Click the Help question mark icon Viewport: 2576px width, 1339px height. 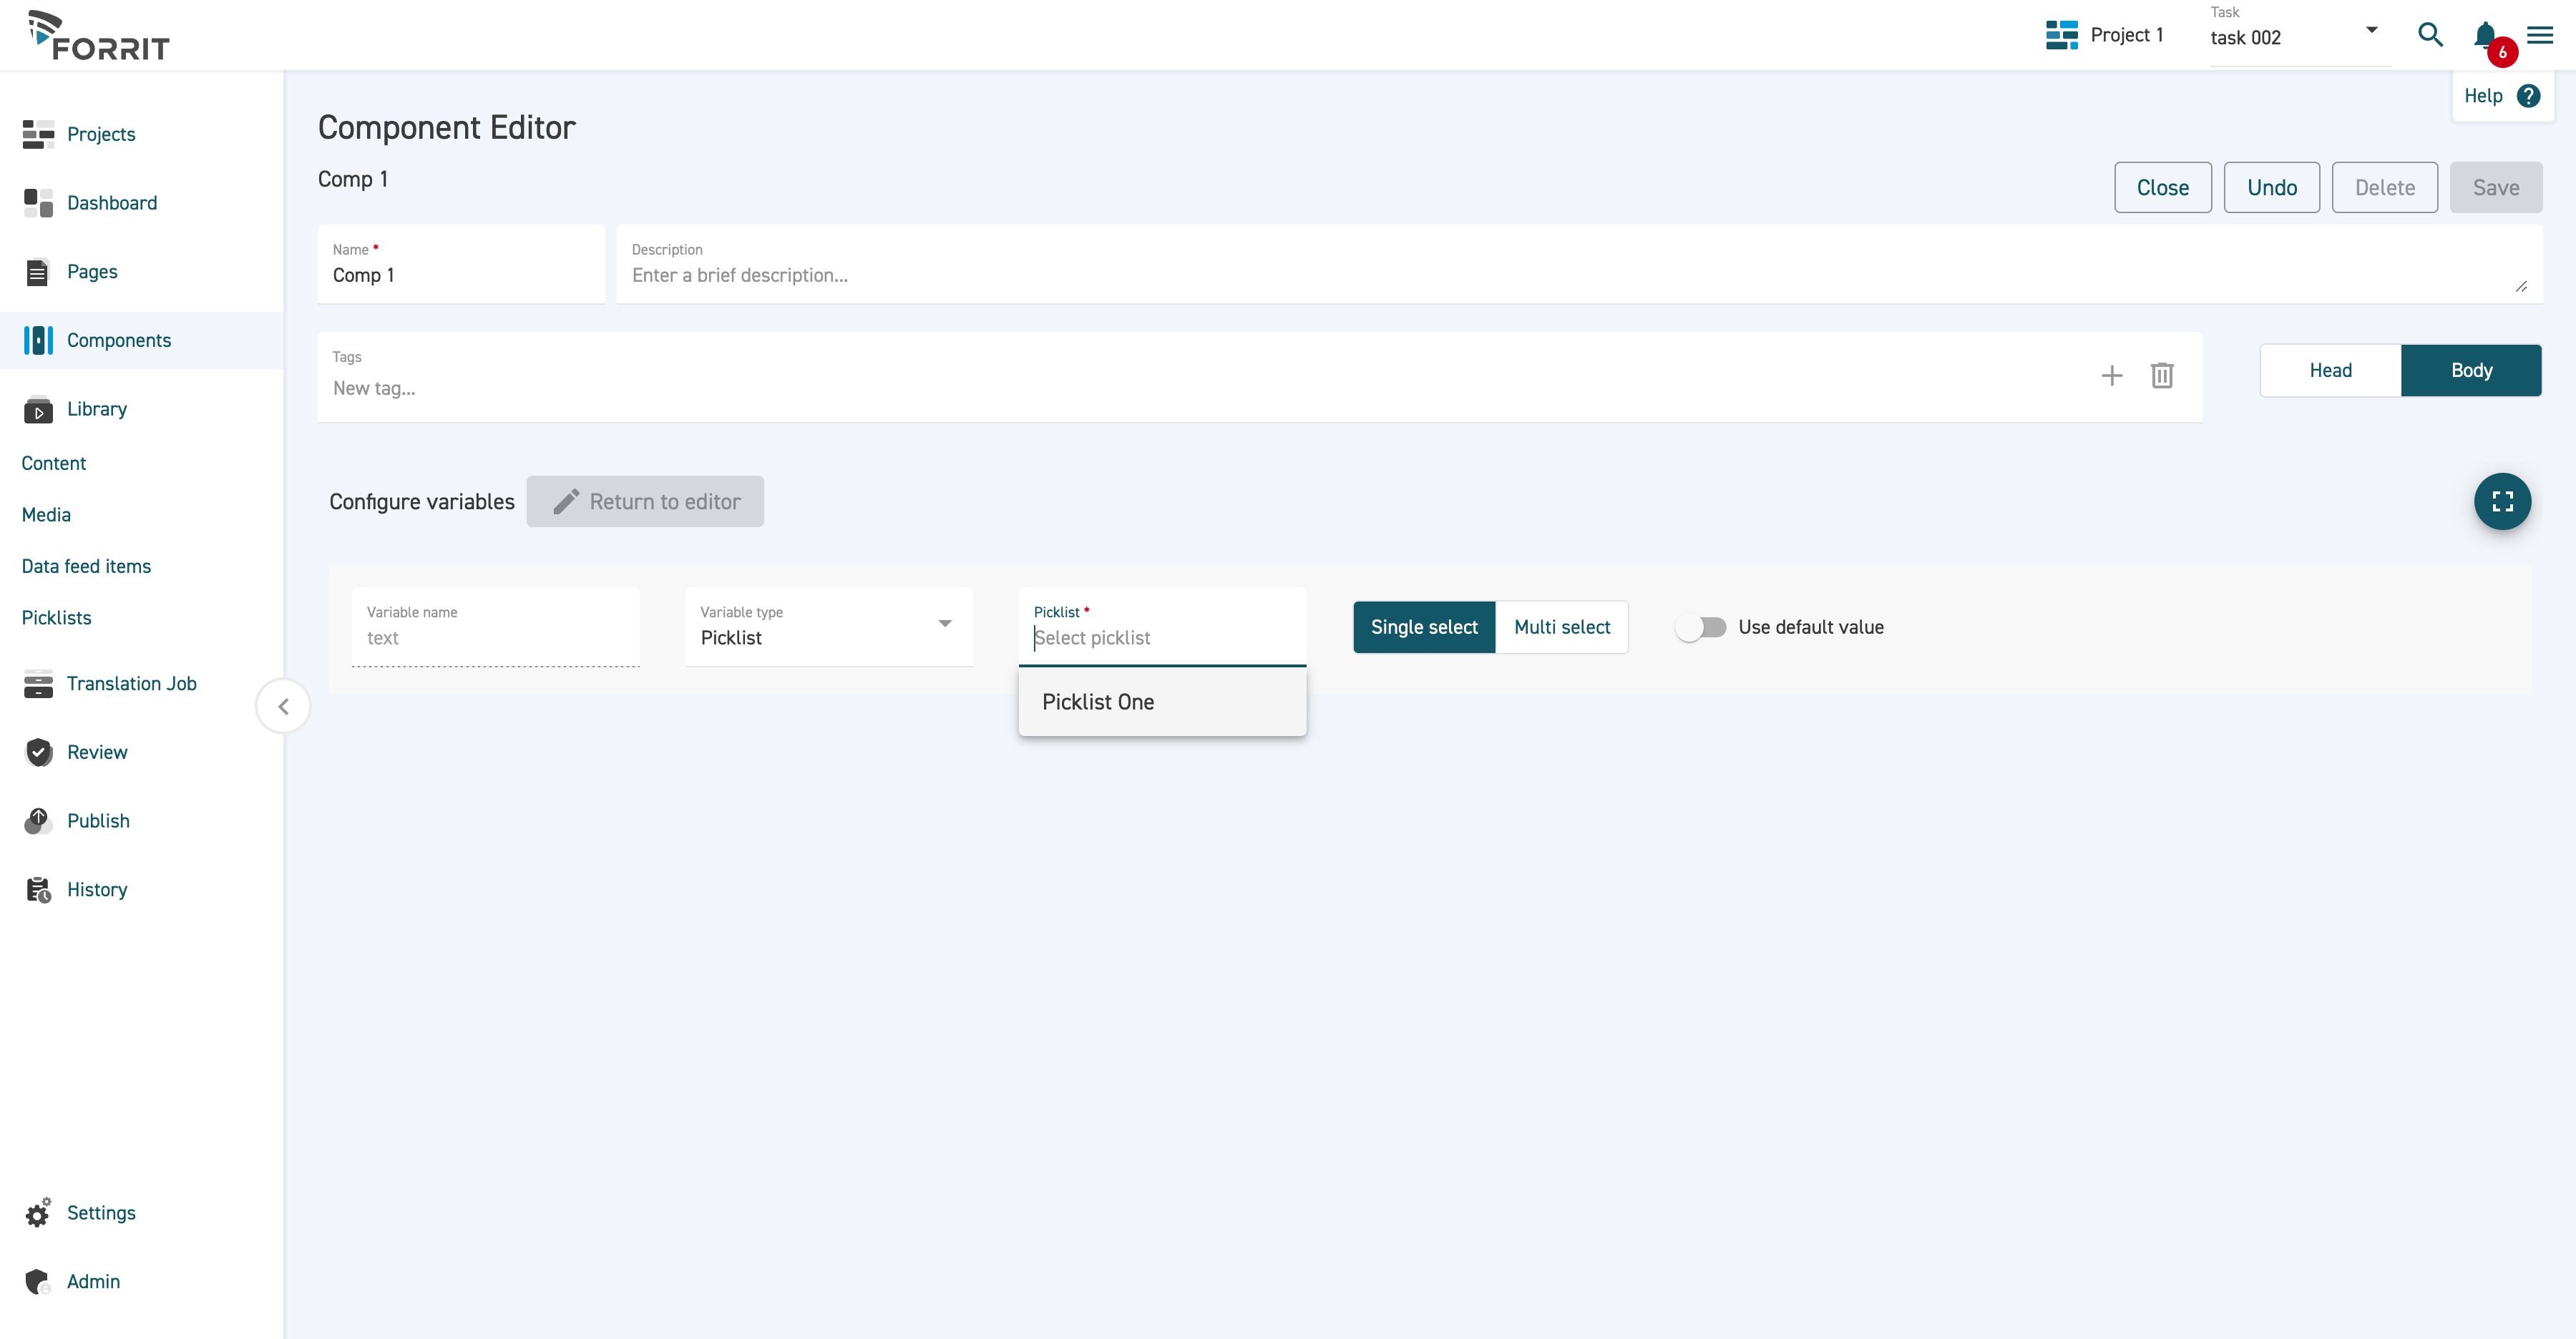click(2529, 96)
